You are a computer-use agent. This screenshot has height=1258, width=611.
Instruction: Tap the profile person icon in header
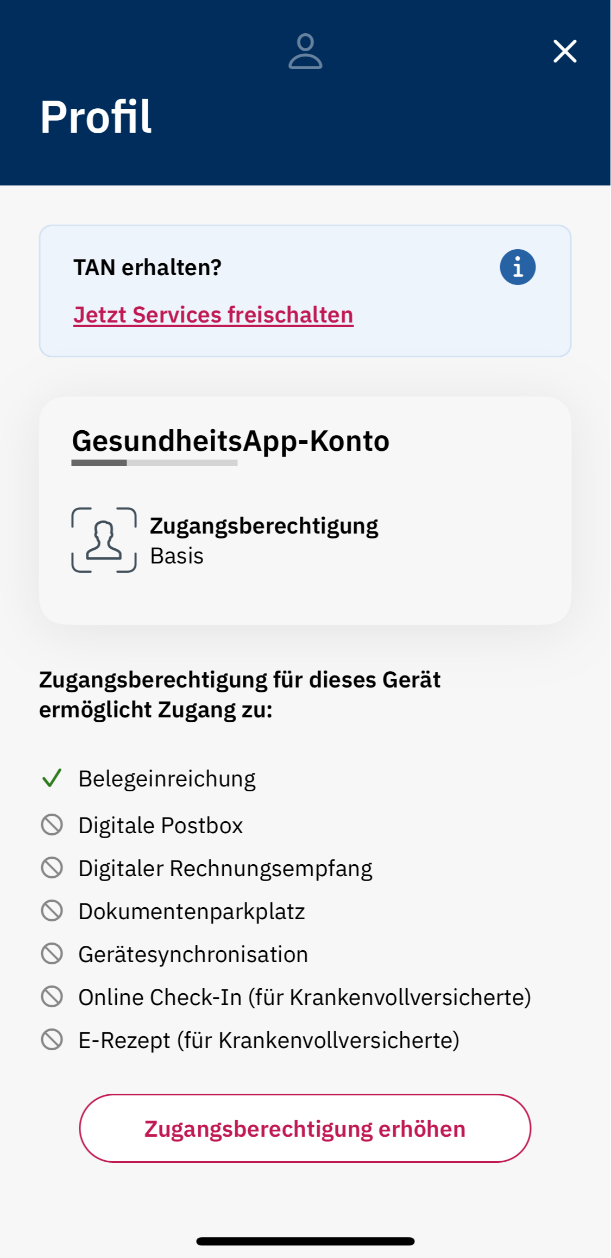pos(305,52)
